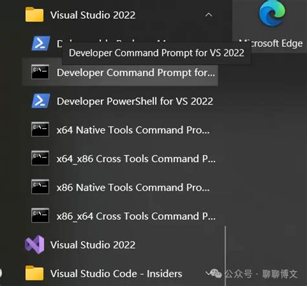Open the Microsoft Edge tile icon
The image size is (307, 286).
pyautogui.click(x=272, y=14)
